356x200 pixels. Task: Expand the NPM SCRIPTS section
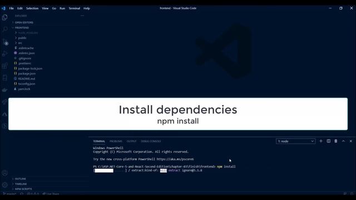[x=23, y=189]
